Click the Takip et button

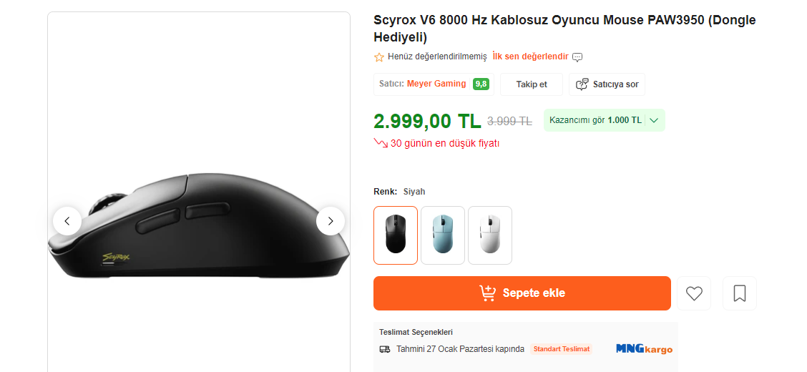coord(532,84)
